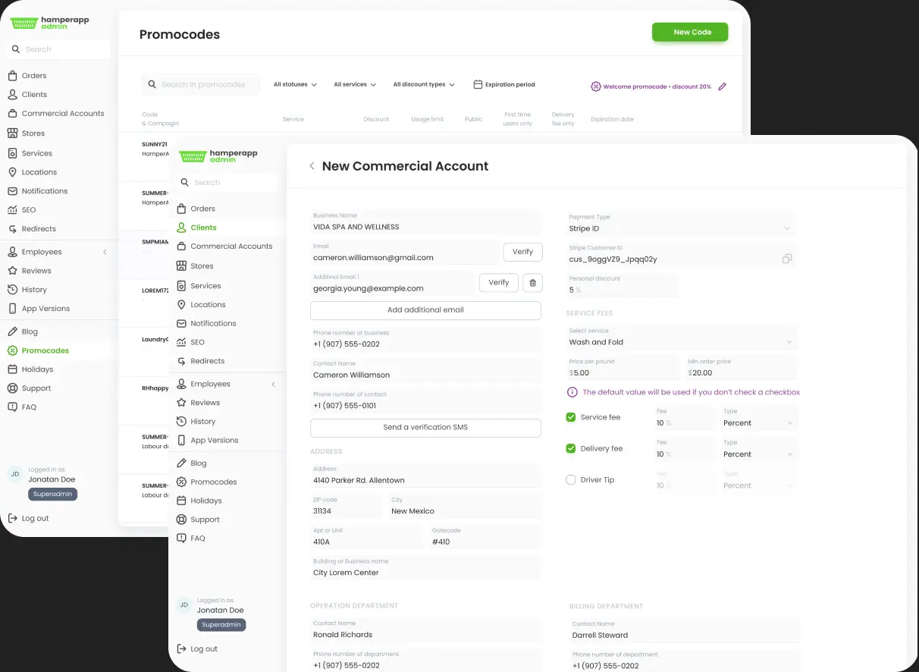919x672 pixels.
Task: Click History clock icon in front window sidebar
Action: tap(181, 422)
